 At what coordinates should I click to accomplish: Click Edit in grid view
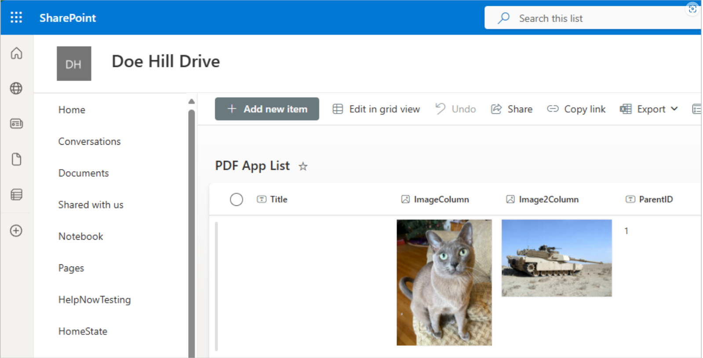click(376, 109)
